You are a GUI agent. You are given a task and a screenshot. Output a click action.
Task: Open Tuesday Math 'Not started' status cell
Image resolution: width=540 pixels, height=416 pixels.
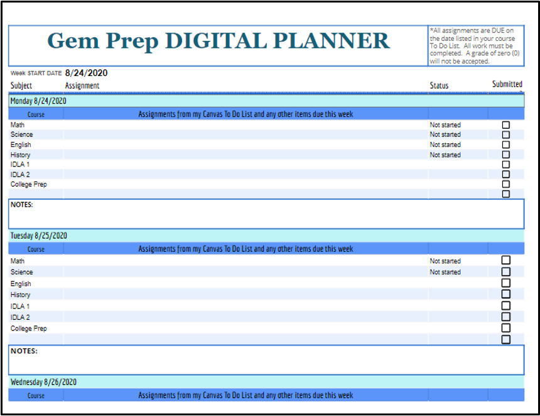(x=458, y=261)
